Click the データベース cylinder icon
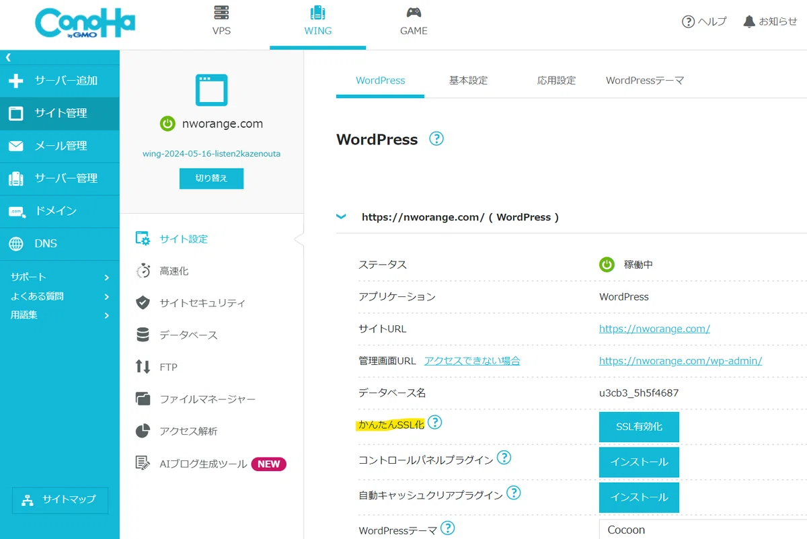 coord(143,335)
